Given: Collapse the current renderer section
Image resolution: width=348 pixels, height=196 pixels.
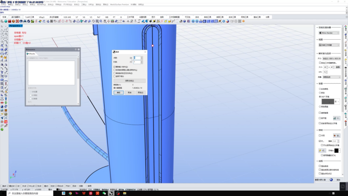Looking at the screenshot, I should click(317, 27).
